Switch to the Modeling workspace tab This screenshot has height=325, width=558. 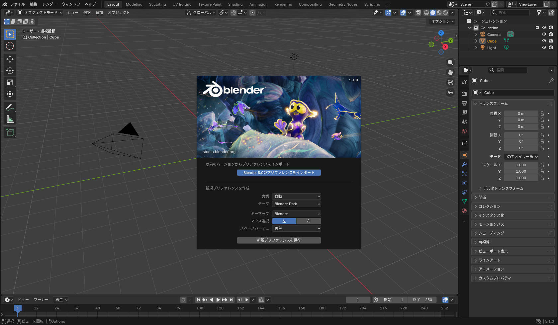[134, 4]
